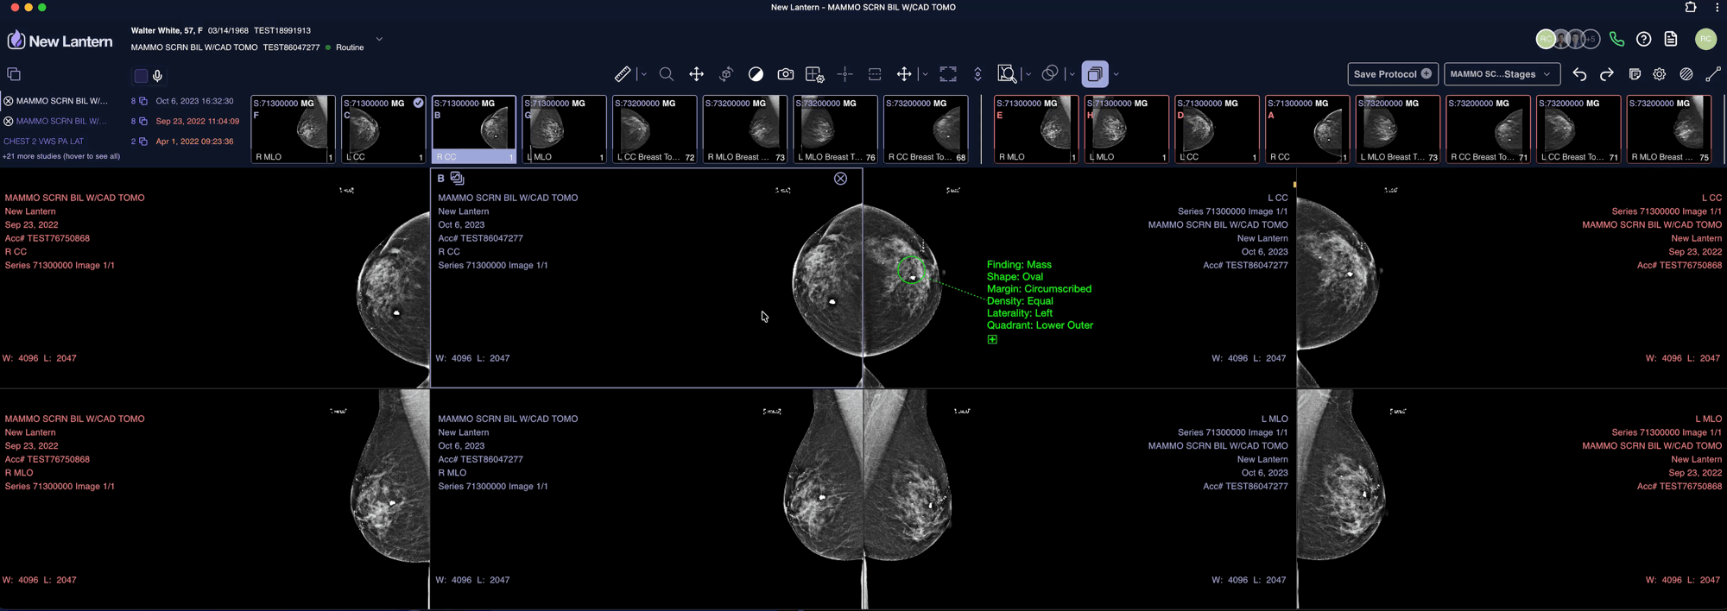The height and width of the screenshot is (611, 1727).
Task: Open the L CC Breast Tomo 72 thumbnail
Action: point(655,129)
